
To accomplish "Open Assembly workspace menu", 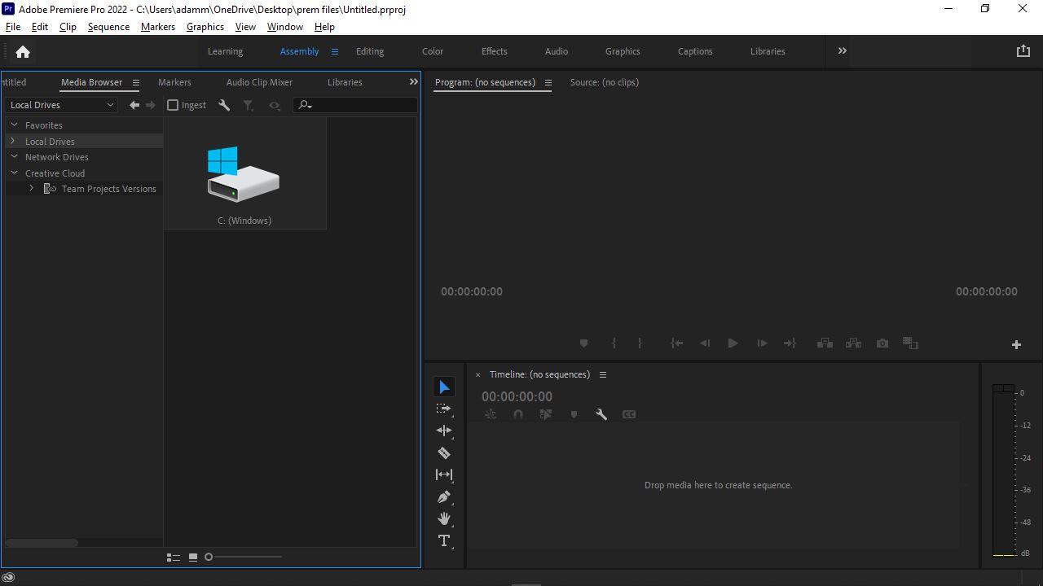I will click(x=334, y=51).
